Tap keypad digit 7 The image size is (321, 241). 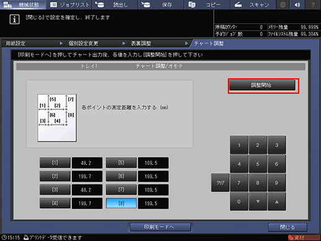tap(239, 183)
